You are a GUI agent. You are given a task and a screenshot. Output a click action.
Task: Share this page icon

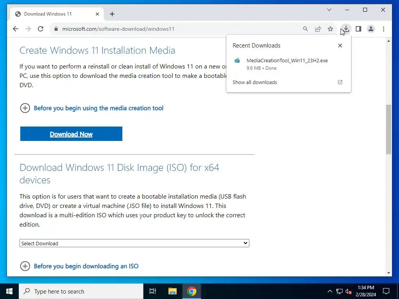318,29
